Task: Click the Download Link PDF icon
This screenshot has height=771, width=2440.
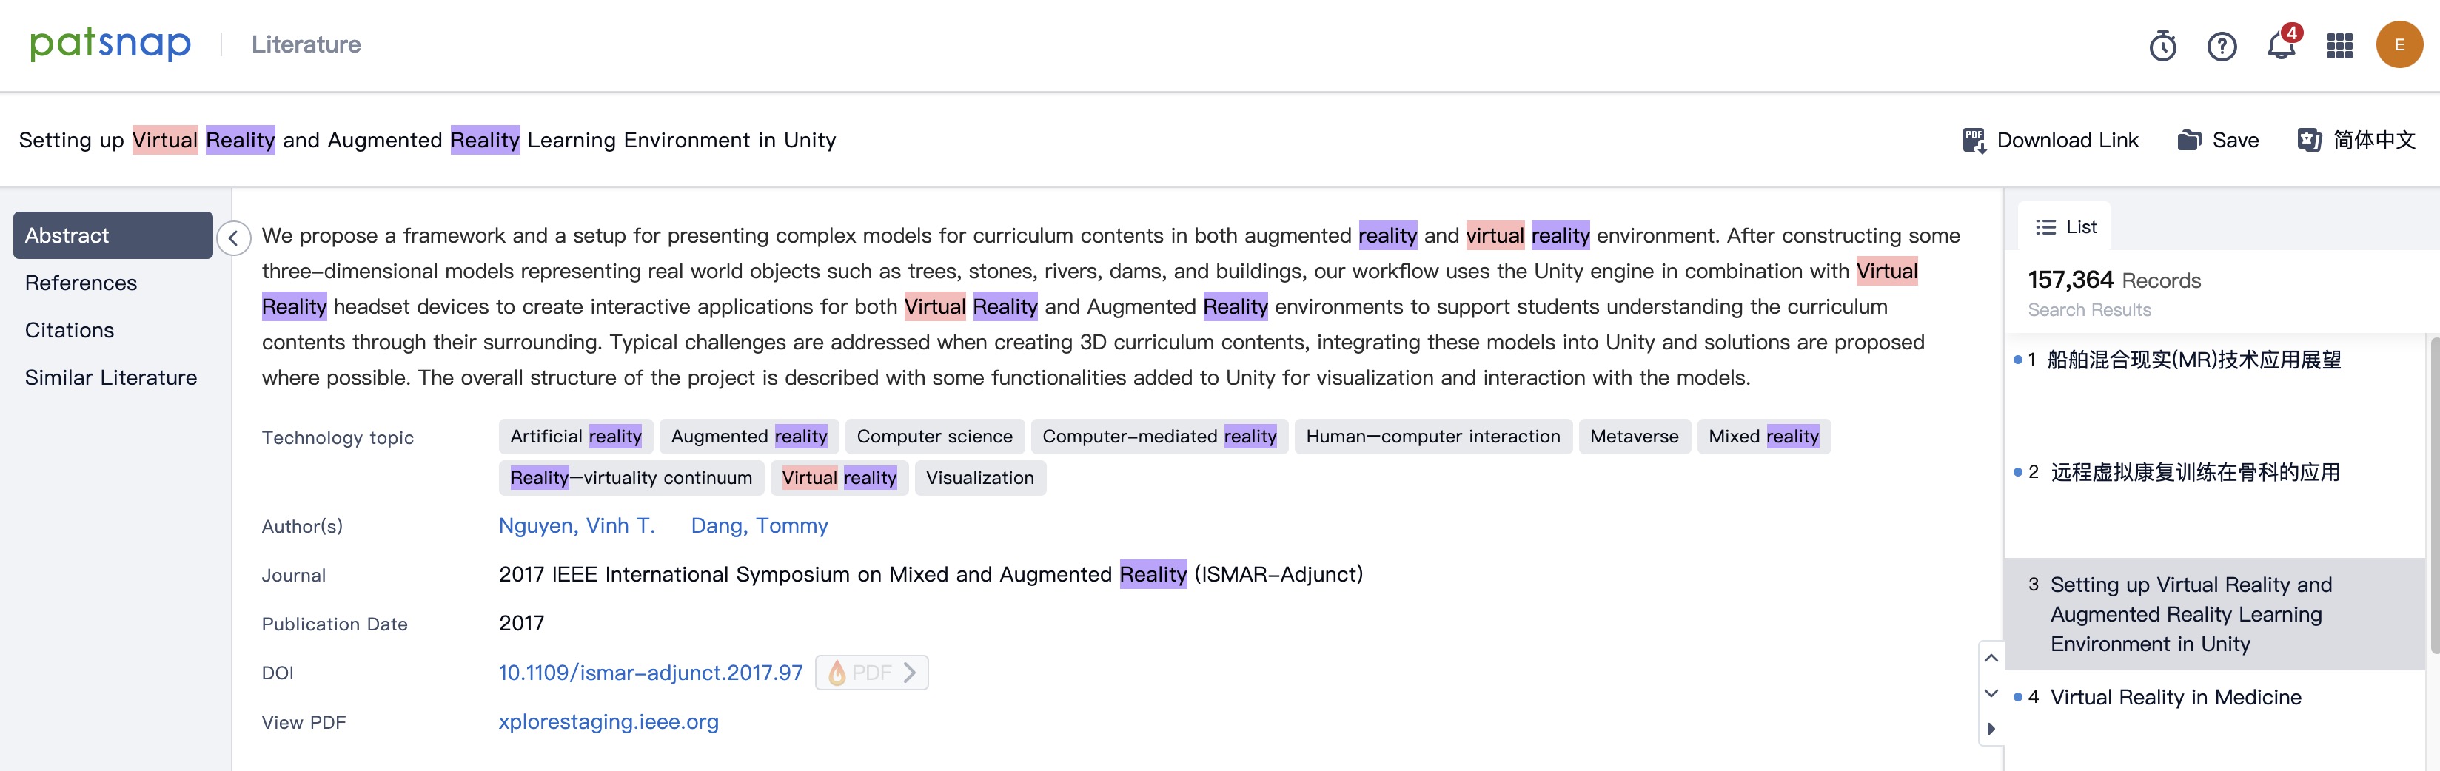Action: coord(1974,140)
